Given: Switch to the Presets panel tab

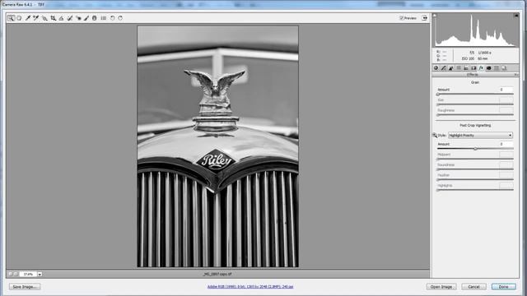Looking at the screenshot, I should 497,67.
